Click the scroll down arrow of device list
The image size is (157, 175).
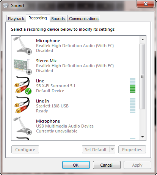point(143,137)
